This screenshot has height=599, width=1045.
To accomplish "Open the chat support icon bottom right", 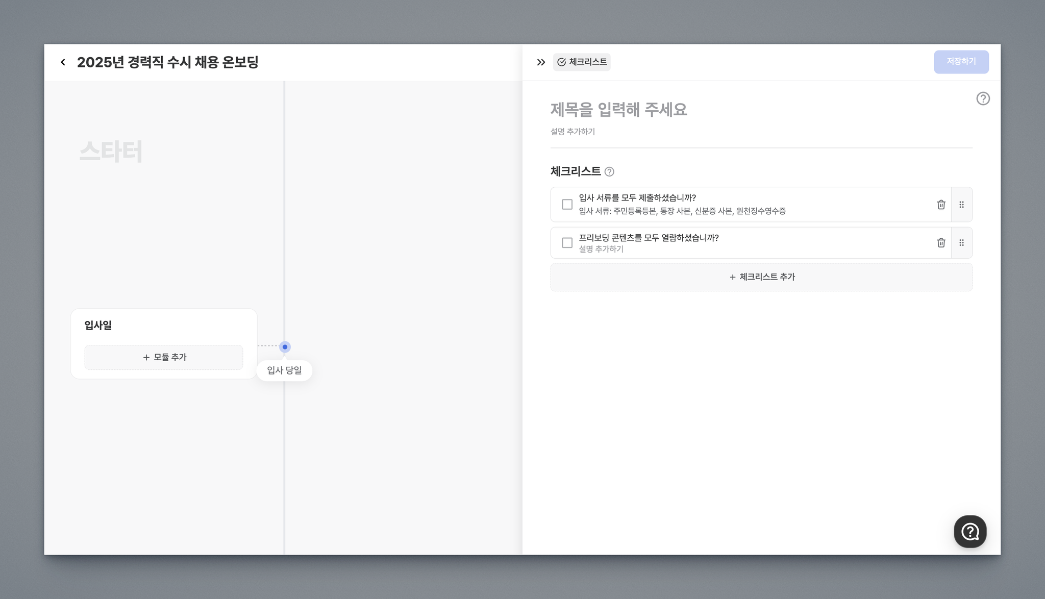I will (969, 532).
